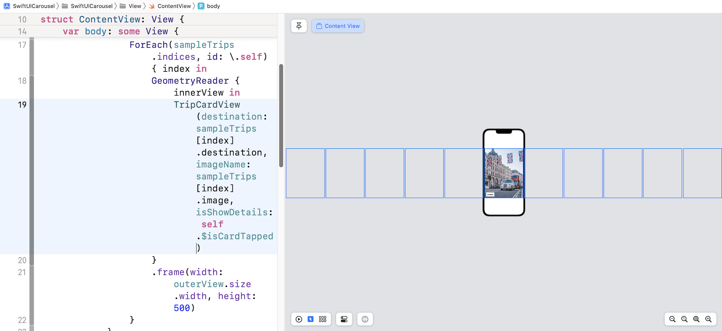Image resolution: width=722 pixels, height=331 pixels.
Task: Open the preview Variants grid icon
Action: [x=323, y=319]
